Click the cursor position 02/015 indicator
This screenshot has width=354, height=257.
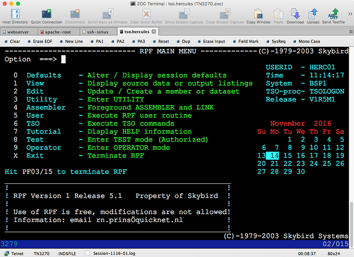(x=335, y=244)
